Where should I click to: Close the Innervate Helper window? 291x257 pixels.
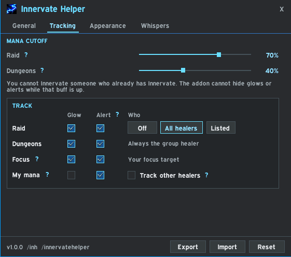(282, 9)
